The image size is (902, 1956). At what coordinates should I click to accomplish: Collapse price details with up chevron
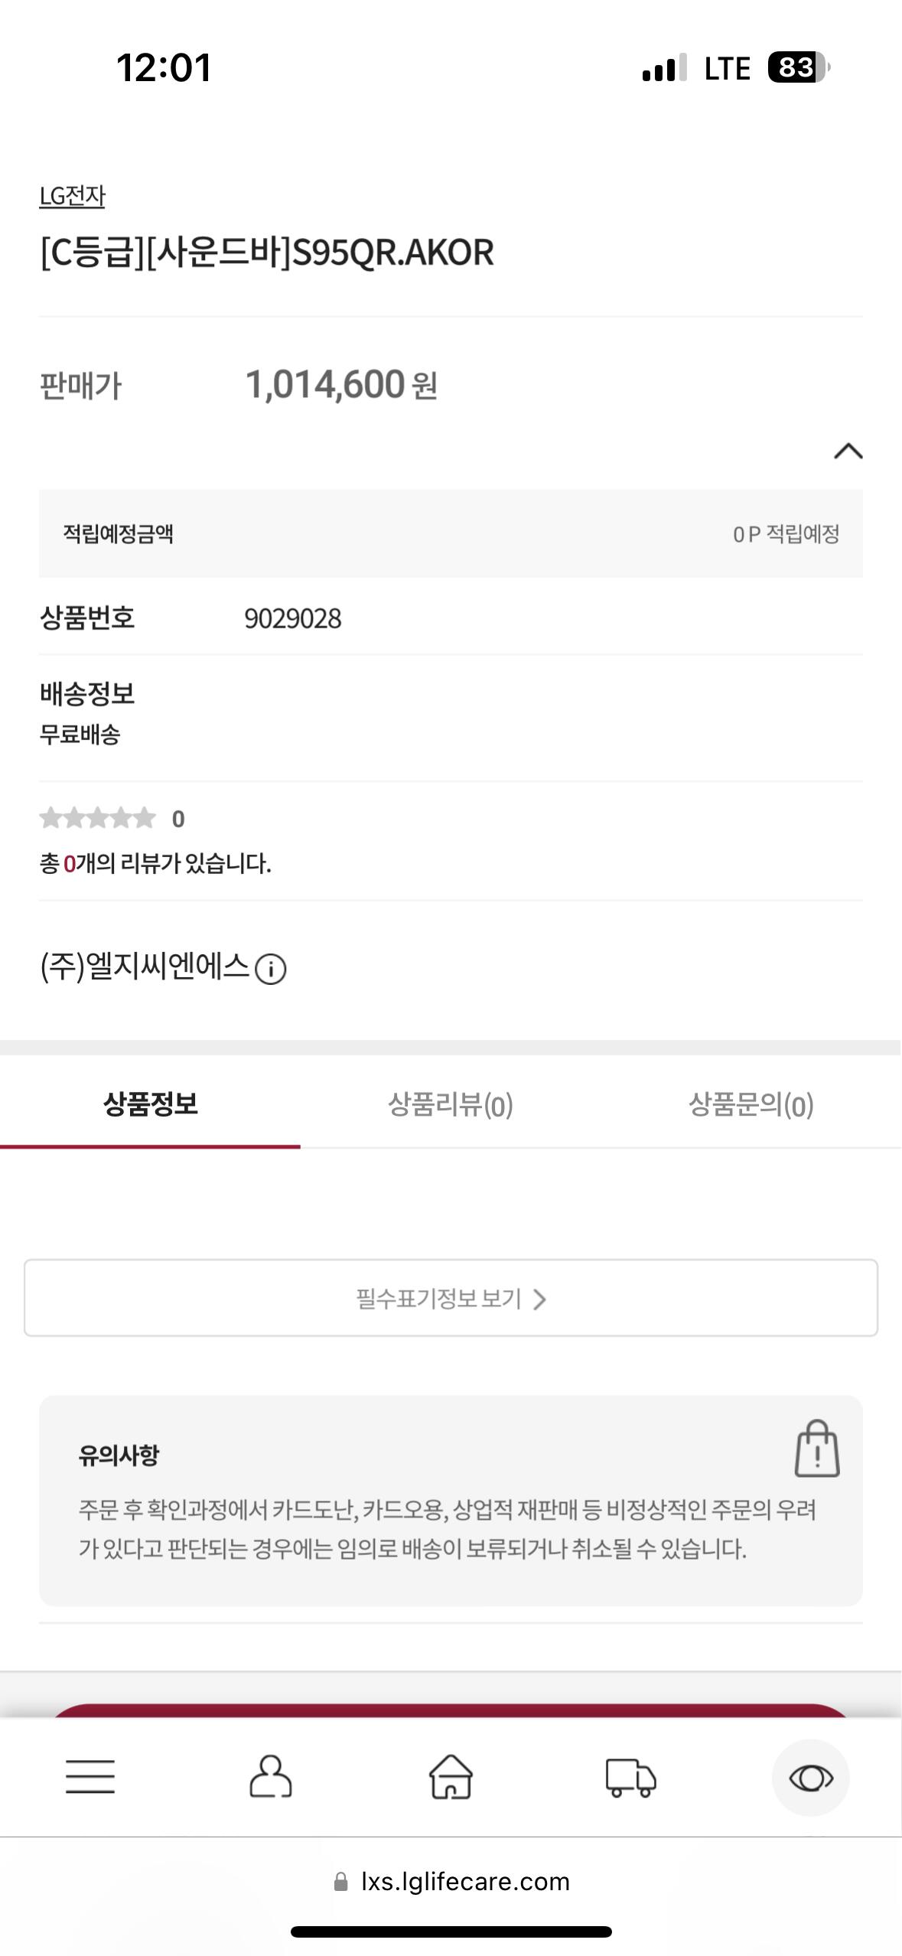848,451
